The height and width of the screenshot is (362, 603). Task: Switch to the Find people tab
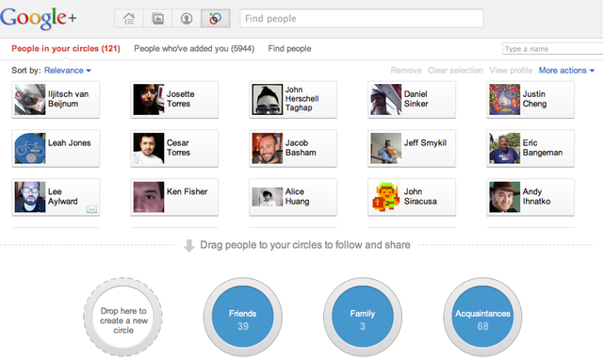(x=289, y=48)
